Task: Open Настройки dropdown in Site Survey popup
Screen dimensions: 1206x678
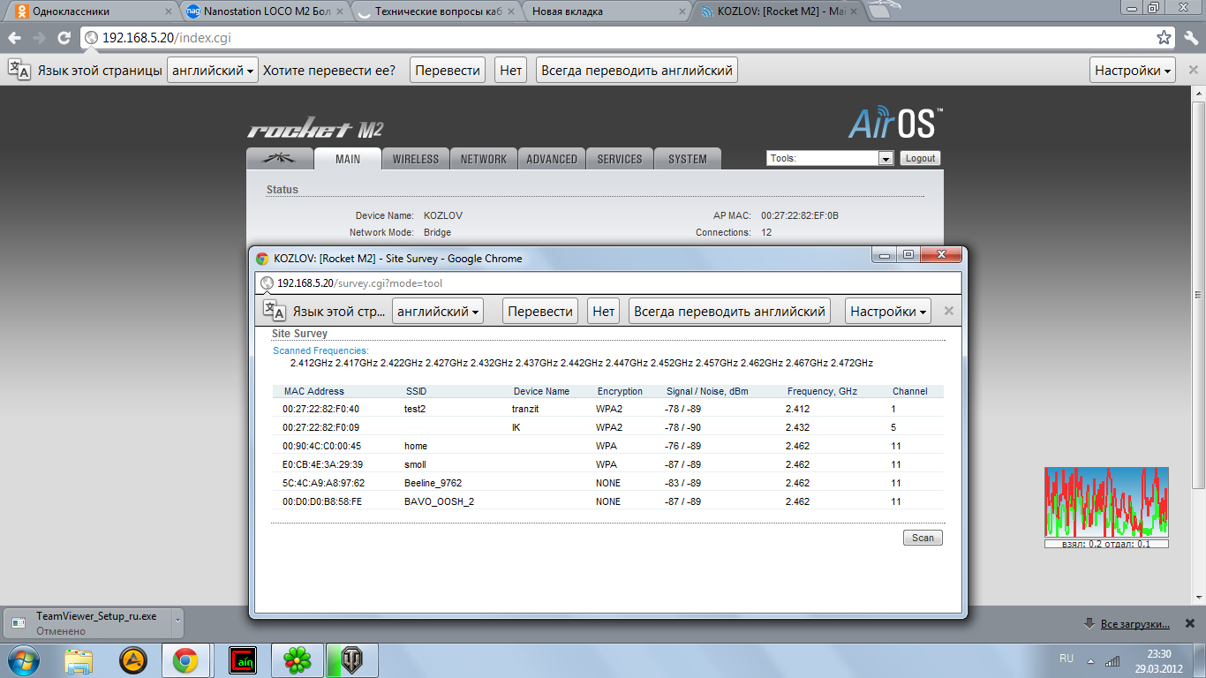Action: coord(888,311)
